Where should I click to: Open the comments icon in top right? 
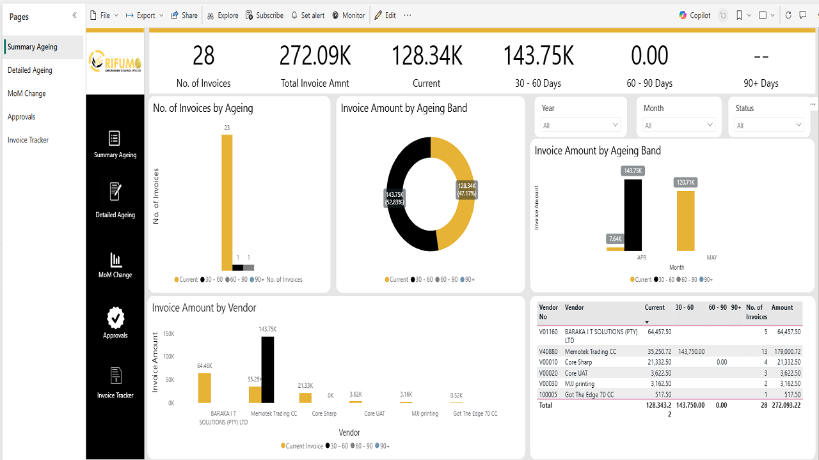tap(803, 15)
